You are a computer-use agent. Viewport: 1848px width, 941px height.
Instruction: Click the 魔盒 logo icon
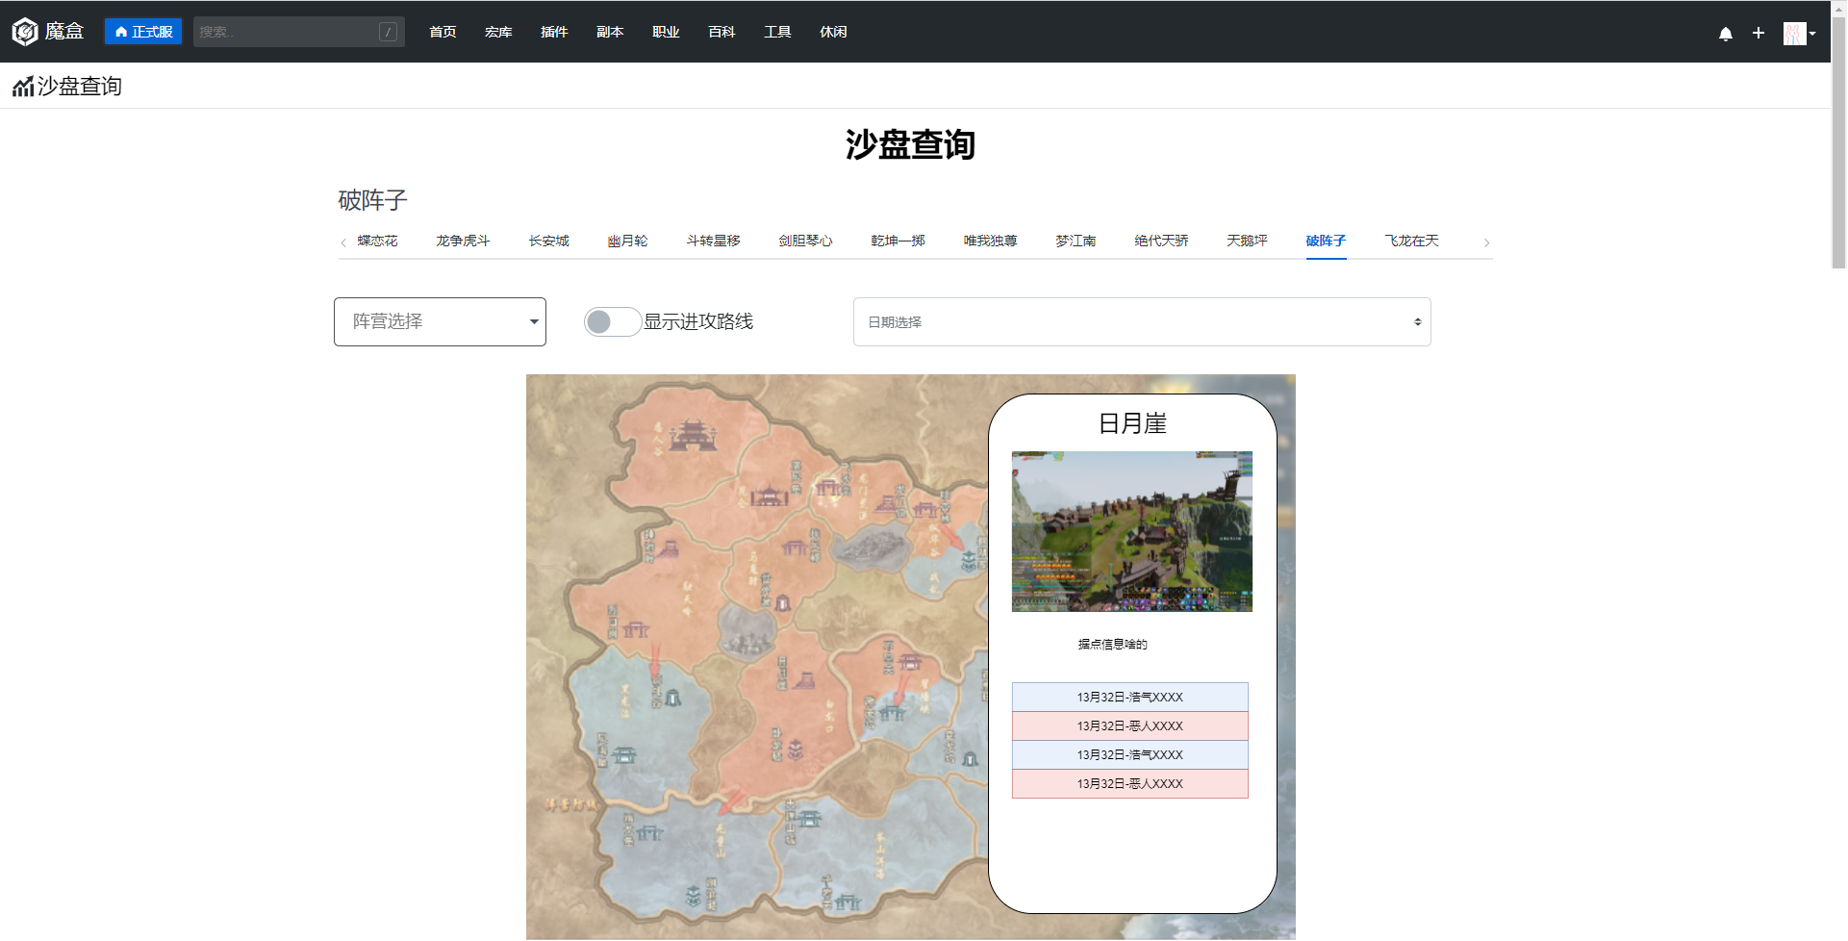tap(25, 31)
